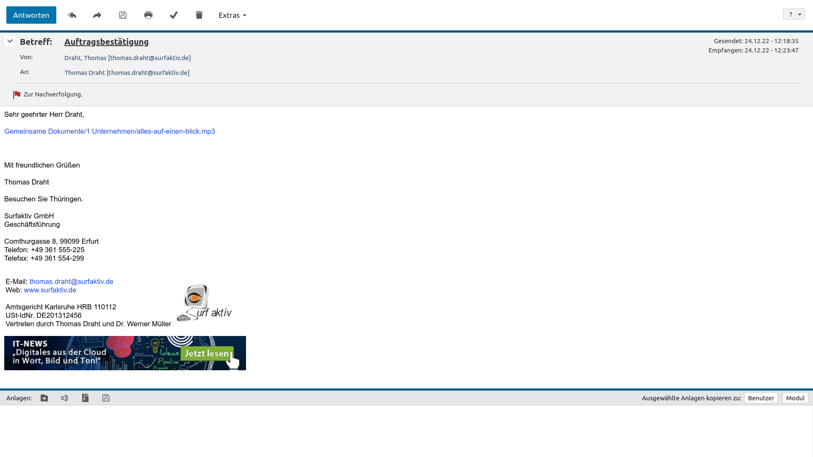
Task: Click the Benutzer button for copying attachments
Action: click(x=761, y=398)
